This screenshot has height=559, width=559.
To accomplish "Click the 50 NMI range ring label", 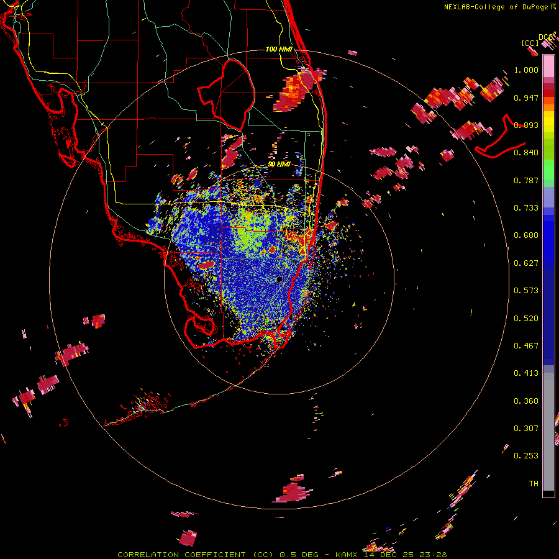I will tap(279, 165).
